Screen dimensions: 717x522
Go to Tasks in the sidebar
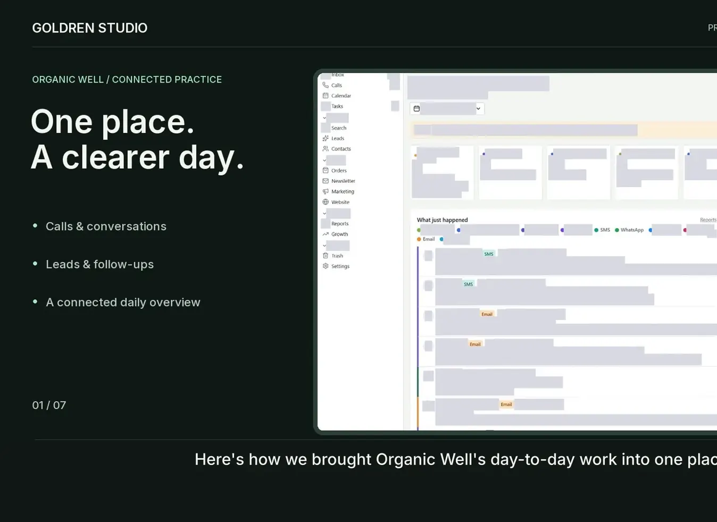pos(337,106)
